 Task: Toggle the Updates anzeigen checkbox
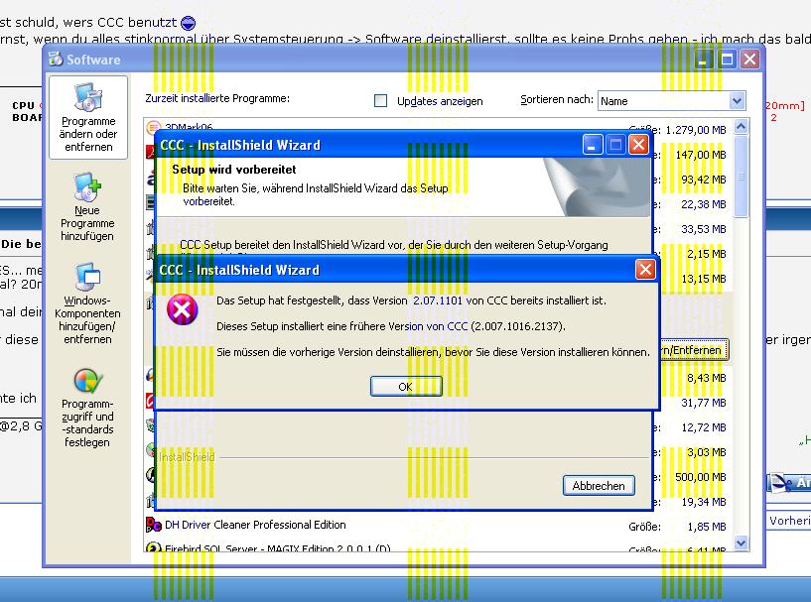click(380, 101)
